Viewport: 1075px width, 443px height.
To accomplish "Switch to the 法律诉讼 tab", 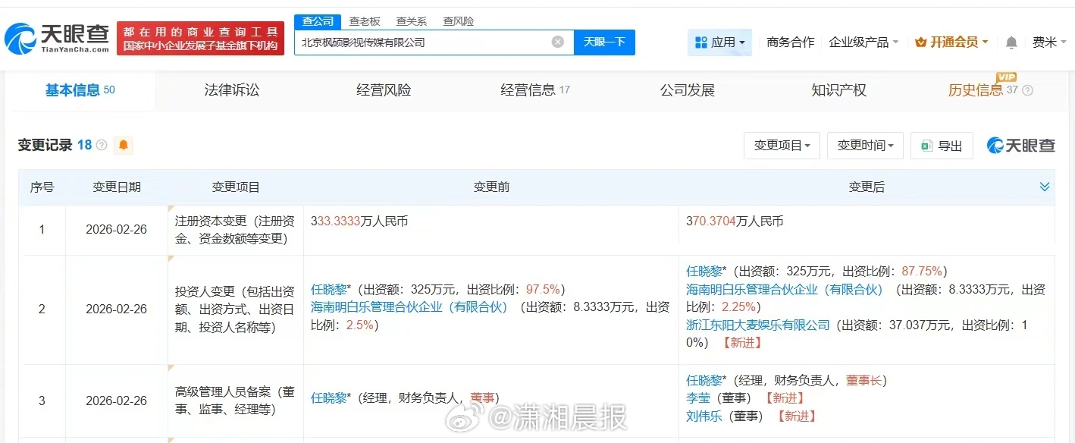I will pyautogui.click(x=232, y=90).
